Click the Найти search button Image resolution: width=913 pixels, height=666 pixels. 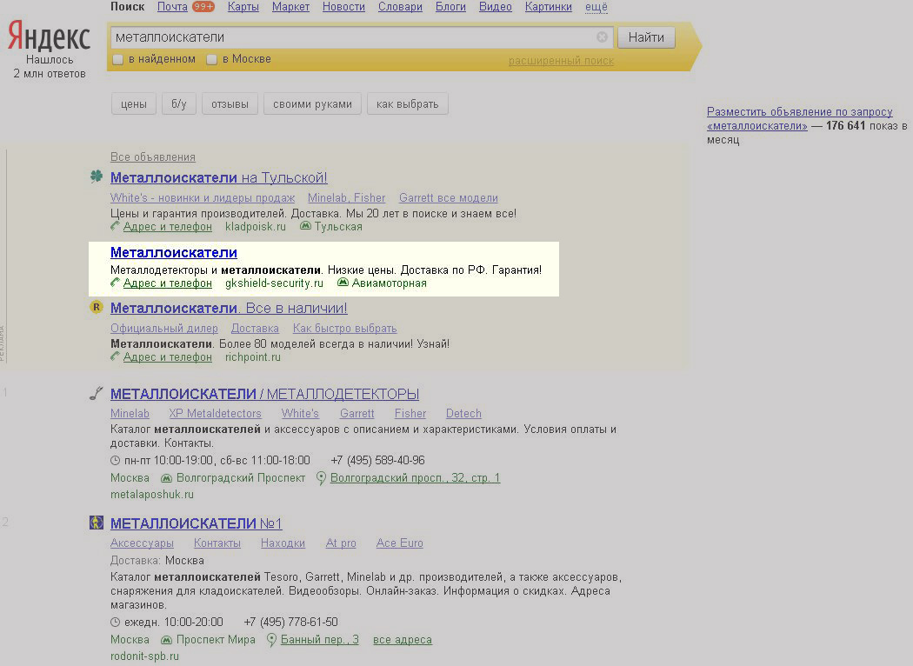(x=646, y=37)
